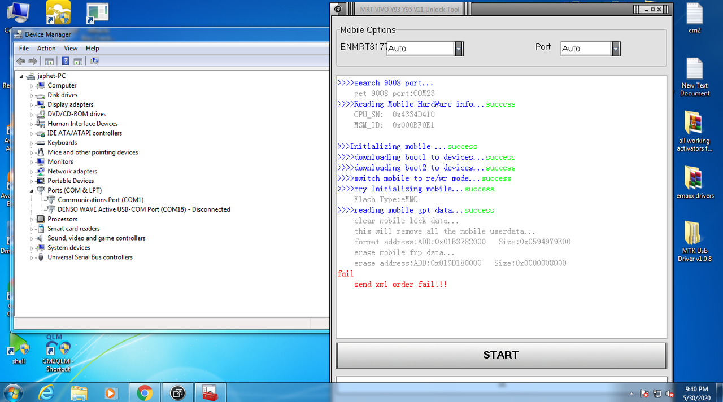Open Windows Explorer folder on taskbar
Viewport: 723px width, 402px height.
coord(79,392)
